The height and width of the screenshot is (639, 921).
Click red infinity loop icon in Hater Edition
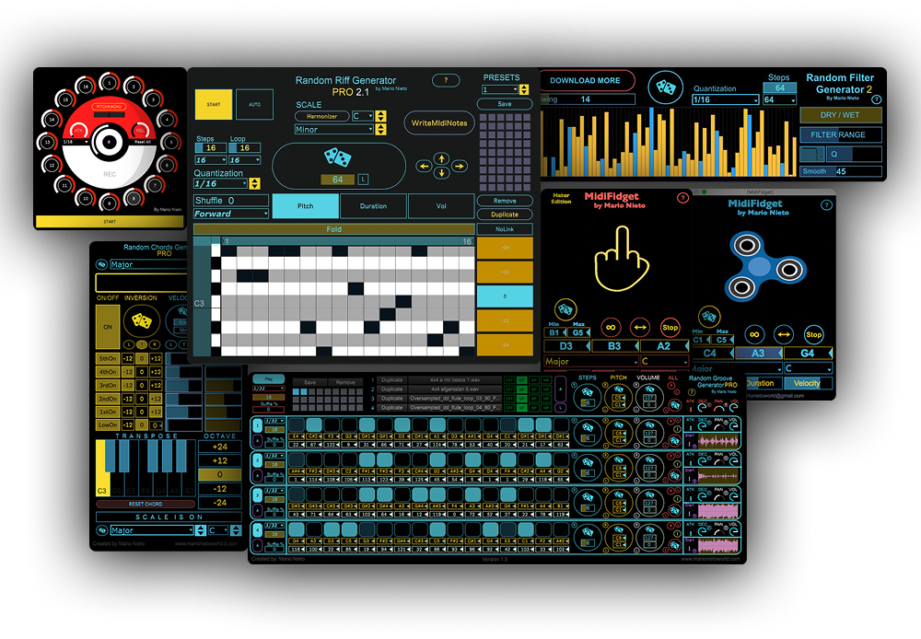pyautogui.click(x=611, y=327)
